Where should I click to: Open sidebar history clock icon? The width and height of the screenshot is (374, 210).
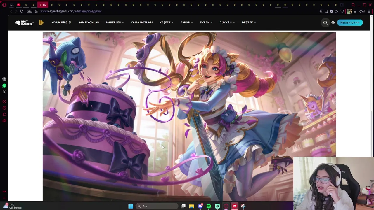(4, 108)
